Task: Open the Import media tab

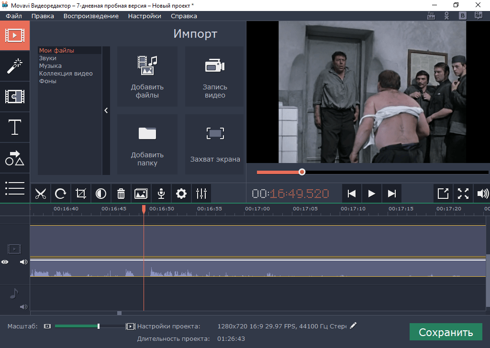Action: (x=15, y=35)
